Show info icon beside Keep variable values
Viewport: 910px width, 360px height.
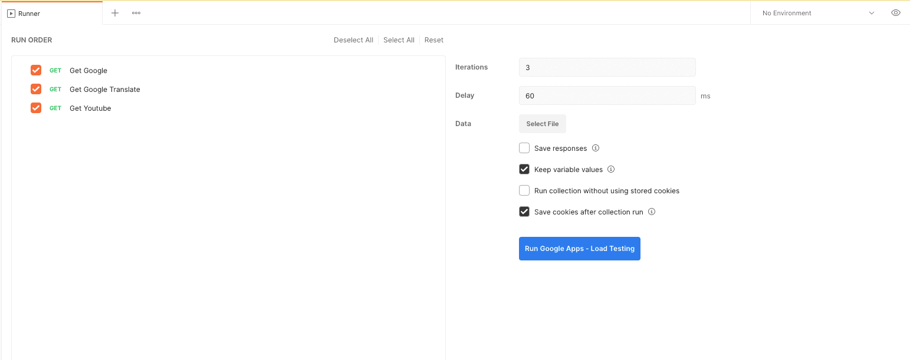click(x=611, y=169)
